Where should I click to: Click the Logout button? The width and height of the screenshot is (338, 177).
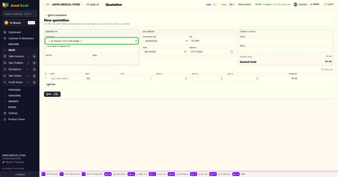coord(329,4)
